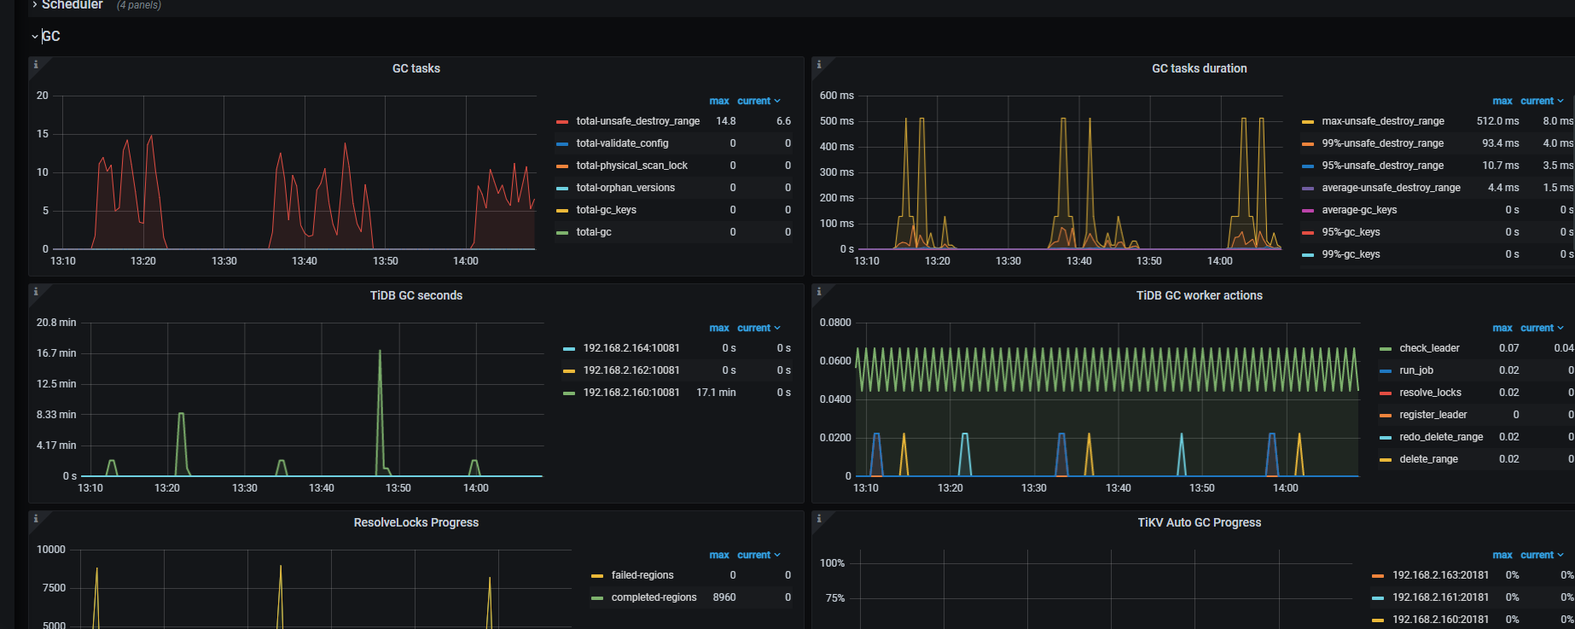Toggle check_leader series visibility

[1429, 348]
